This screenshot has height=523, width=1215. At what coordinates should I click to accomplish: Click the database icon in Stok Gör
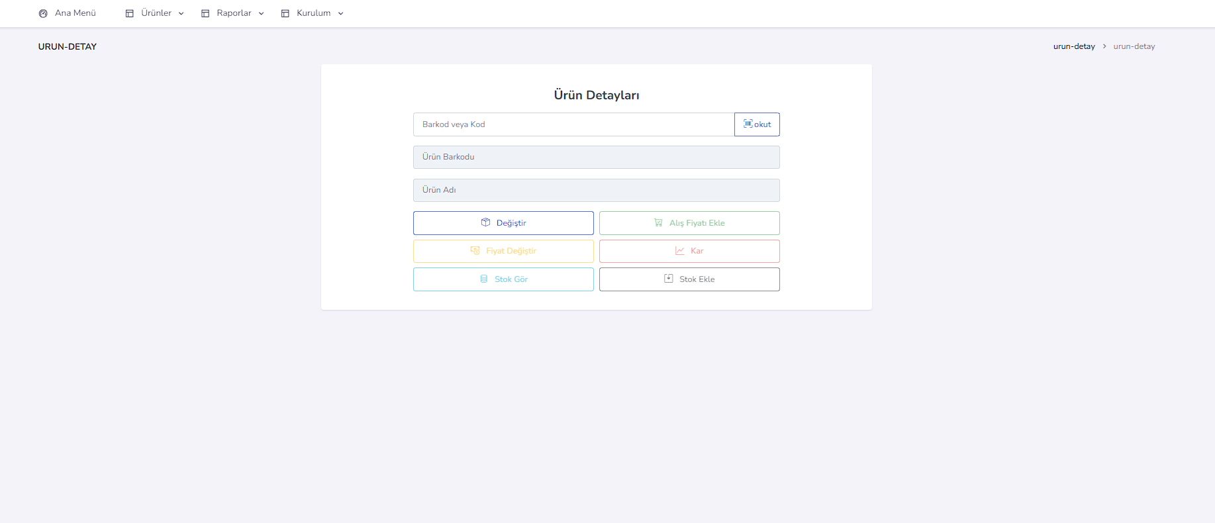[x=484, y=279]
